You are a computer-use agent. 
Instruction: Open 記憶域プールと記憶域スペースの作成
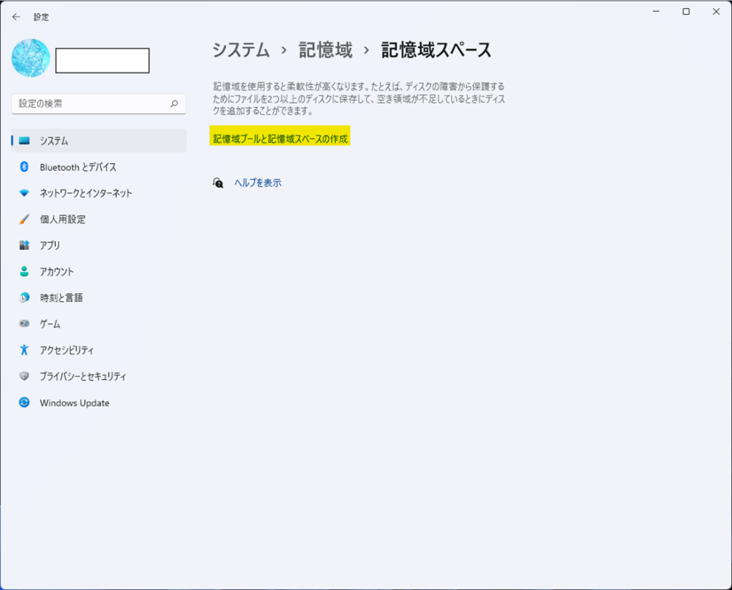click(280, 137)
